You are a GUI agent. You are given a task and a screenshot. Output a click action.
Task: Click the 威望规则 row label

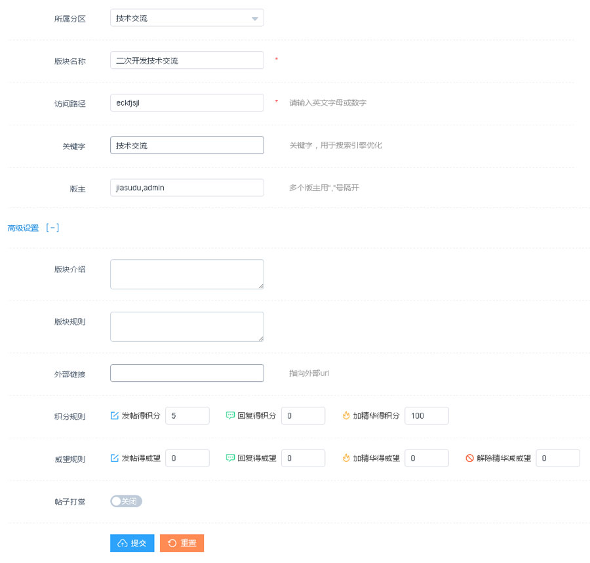click(70, 459)
